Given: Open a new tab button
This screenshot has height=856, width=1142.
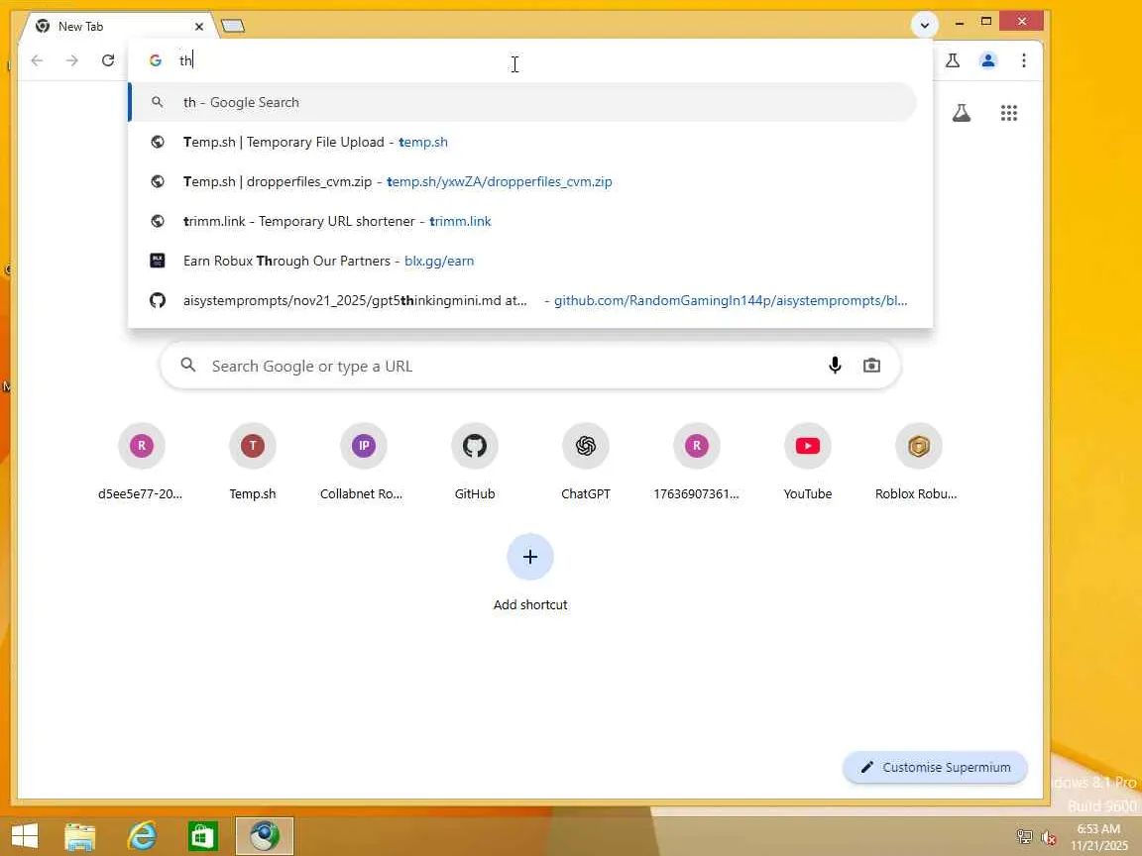Looking at the screenshot, I should [233, 26].
